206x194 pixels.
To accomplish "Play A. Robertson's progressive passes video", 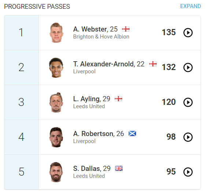I will pyautogui.click(x=188, y=137).
